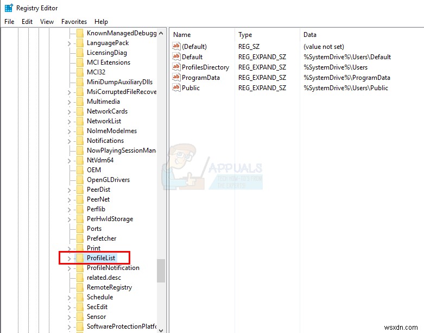This screenshot has width=424, height=333.
Task: Select the NetworkCards folder icon
Action: [80, 111]
